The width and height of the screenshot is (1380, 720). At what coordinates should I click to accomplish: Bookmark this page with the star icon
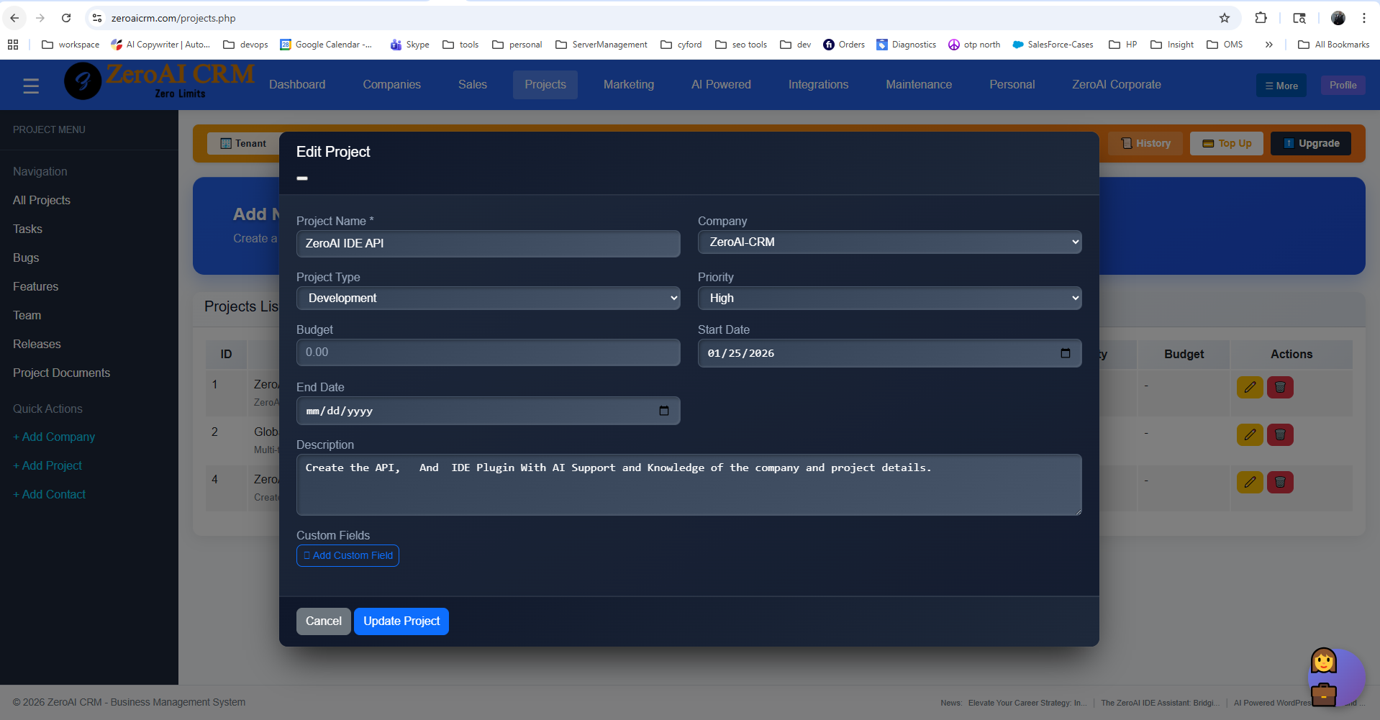coord(1225,18)
